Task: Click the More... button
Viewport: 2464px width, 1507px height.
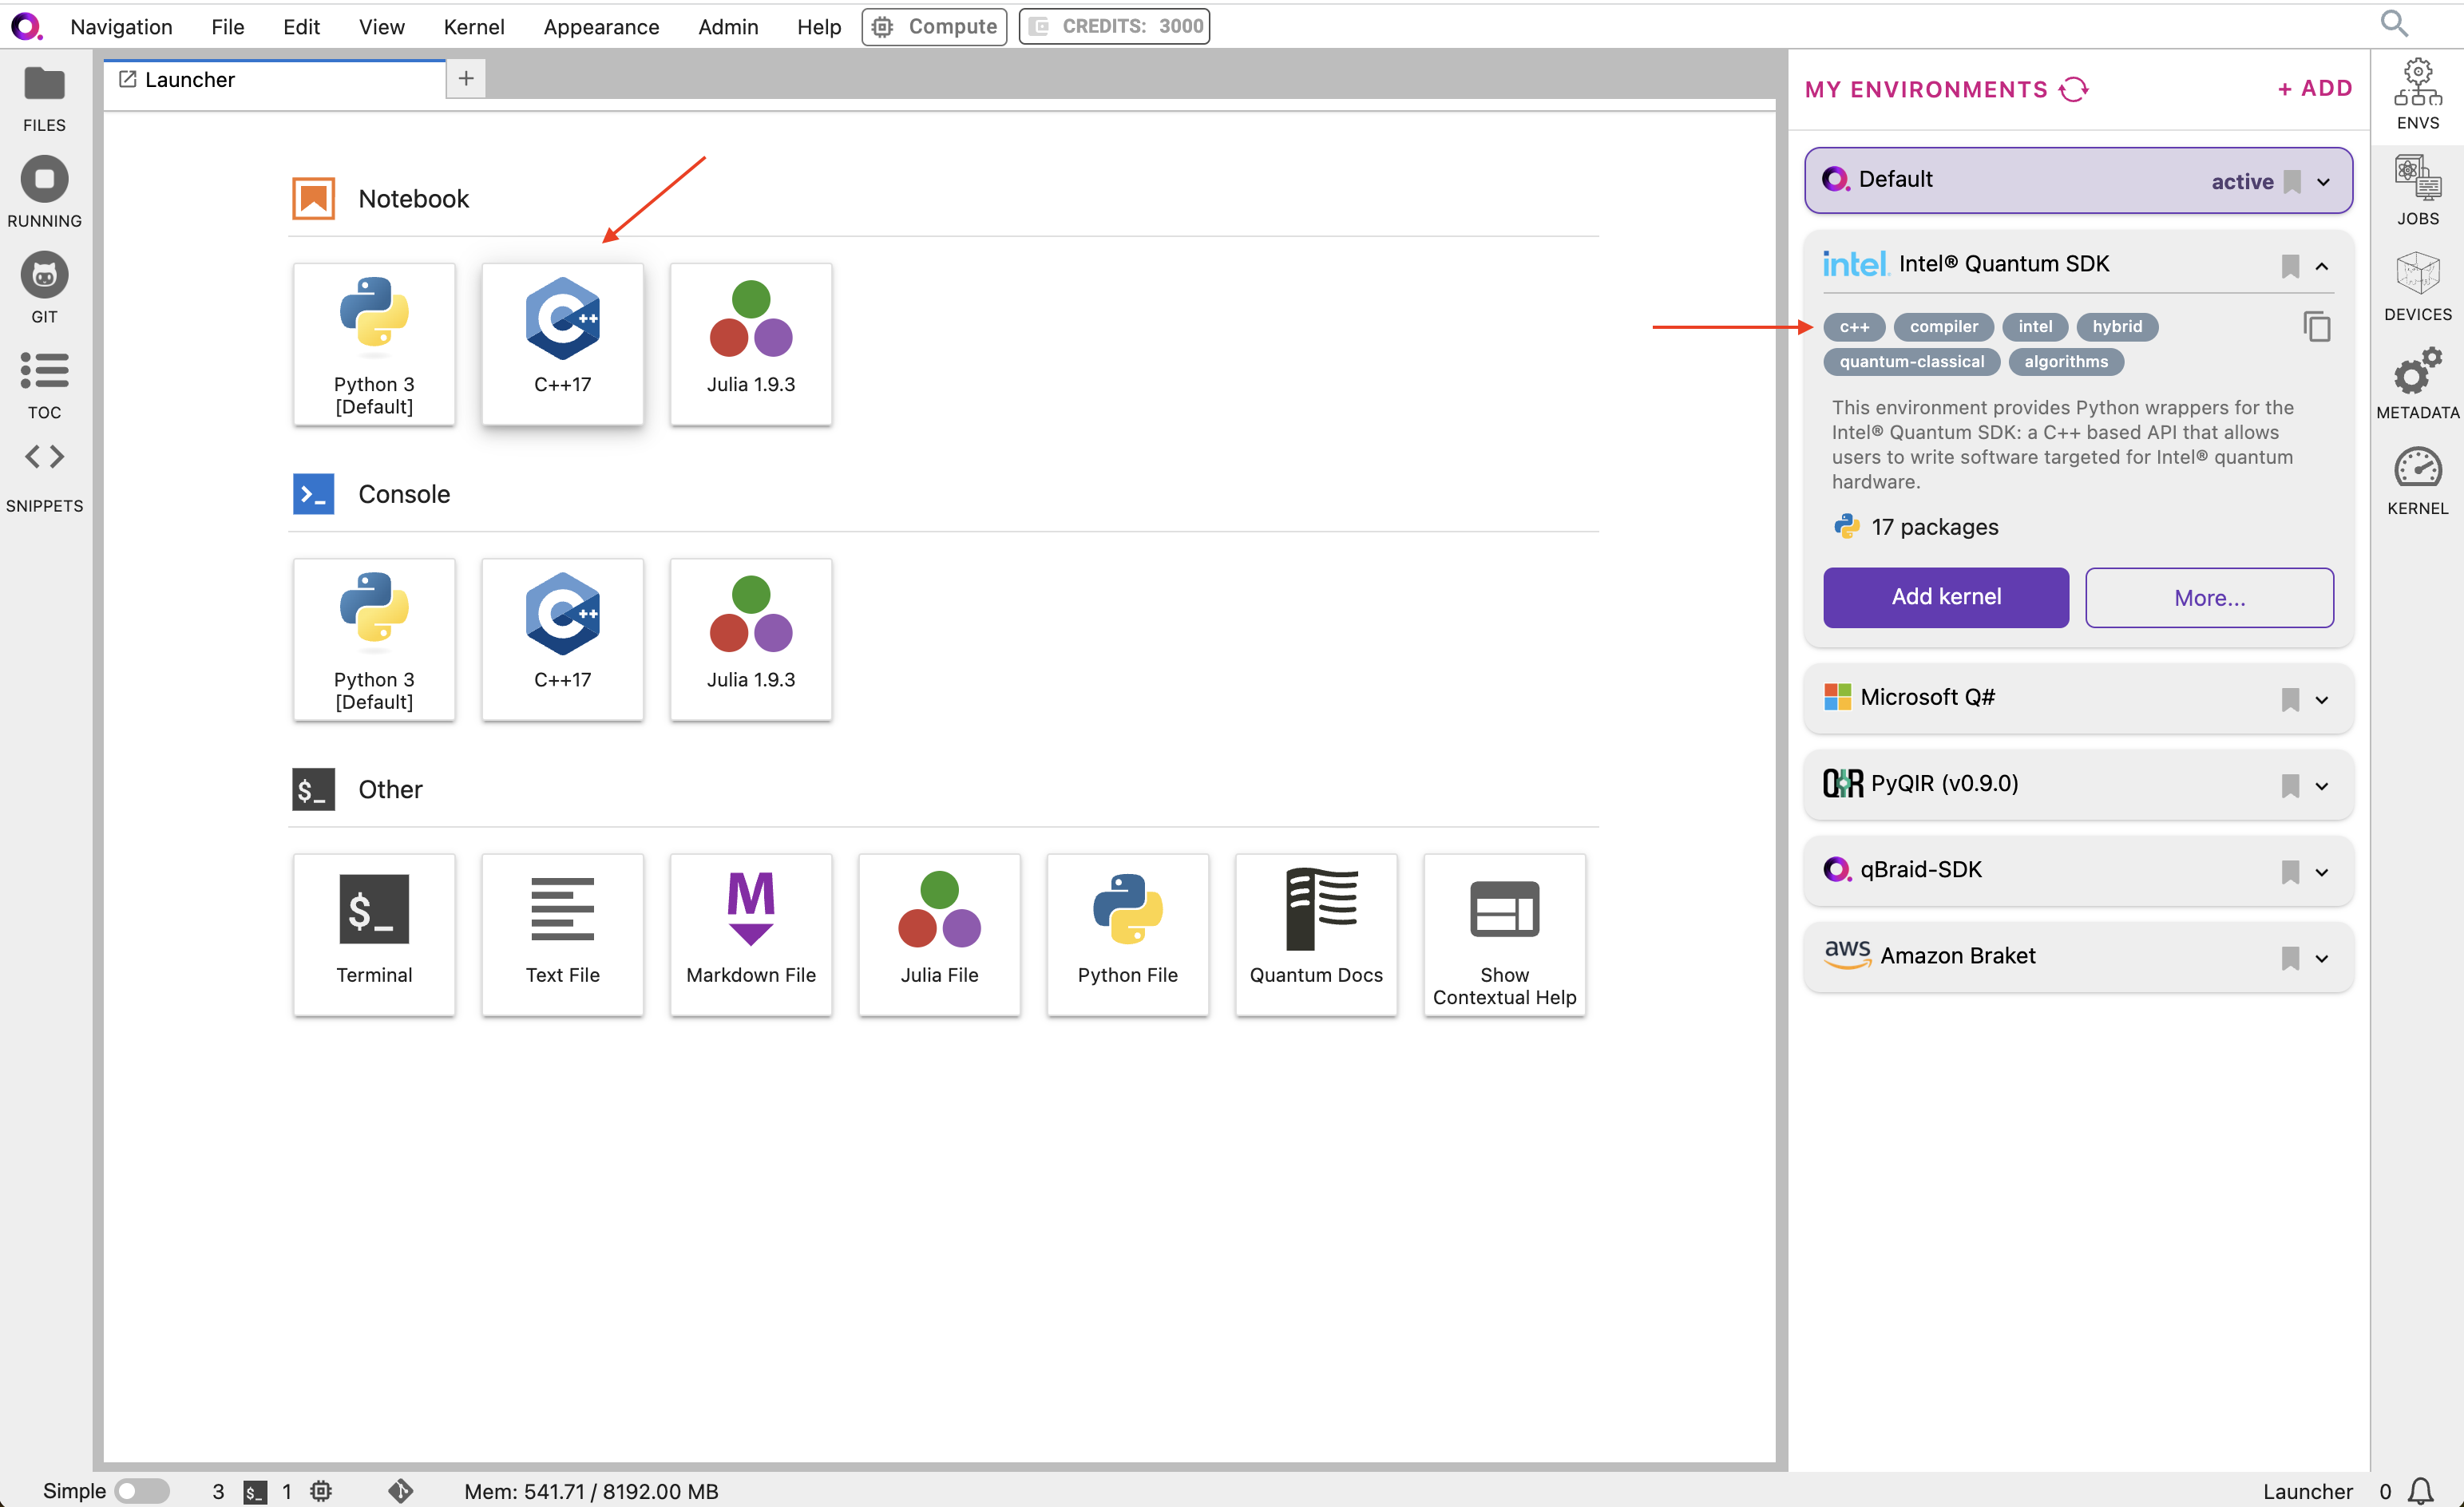Action: 2209,597
